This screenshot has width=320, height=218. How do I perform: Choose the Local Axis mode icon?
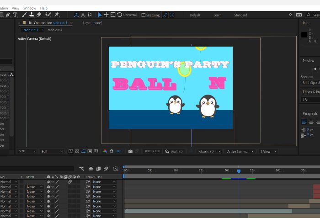[76, 15]
